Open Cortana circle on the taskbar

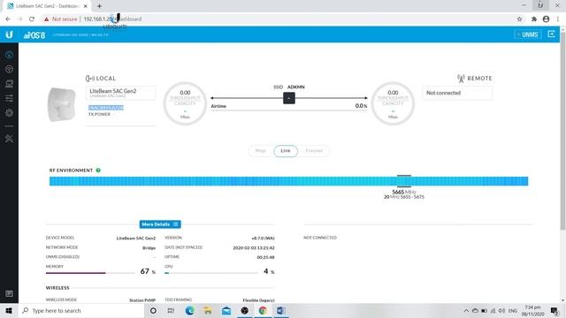[x=153, y=310]
